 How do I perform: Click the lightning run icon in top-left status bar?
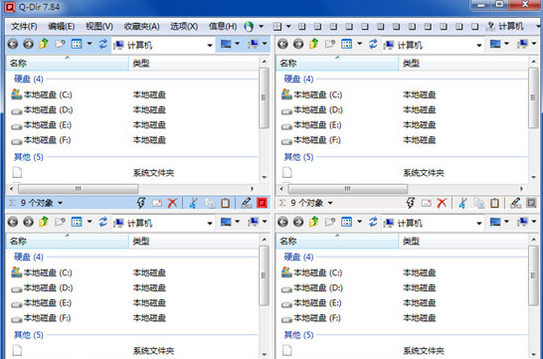pyautogui.click(x=141, y=203)
